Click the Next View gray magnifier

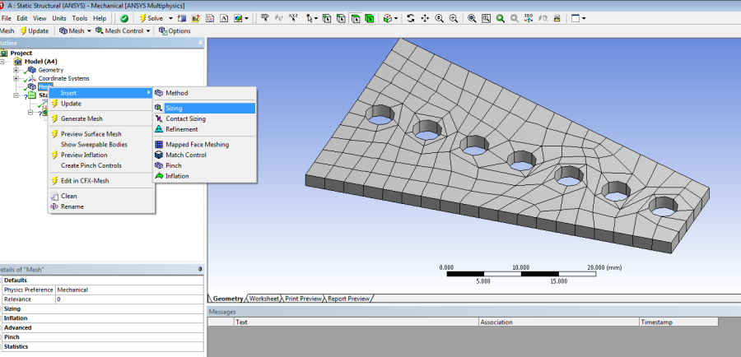tap(515, 18)
